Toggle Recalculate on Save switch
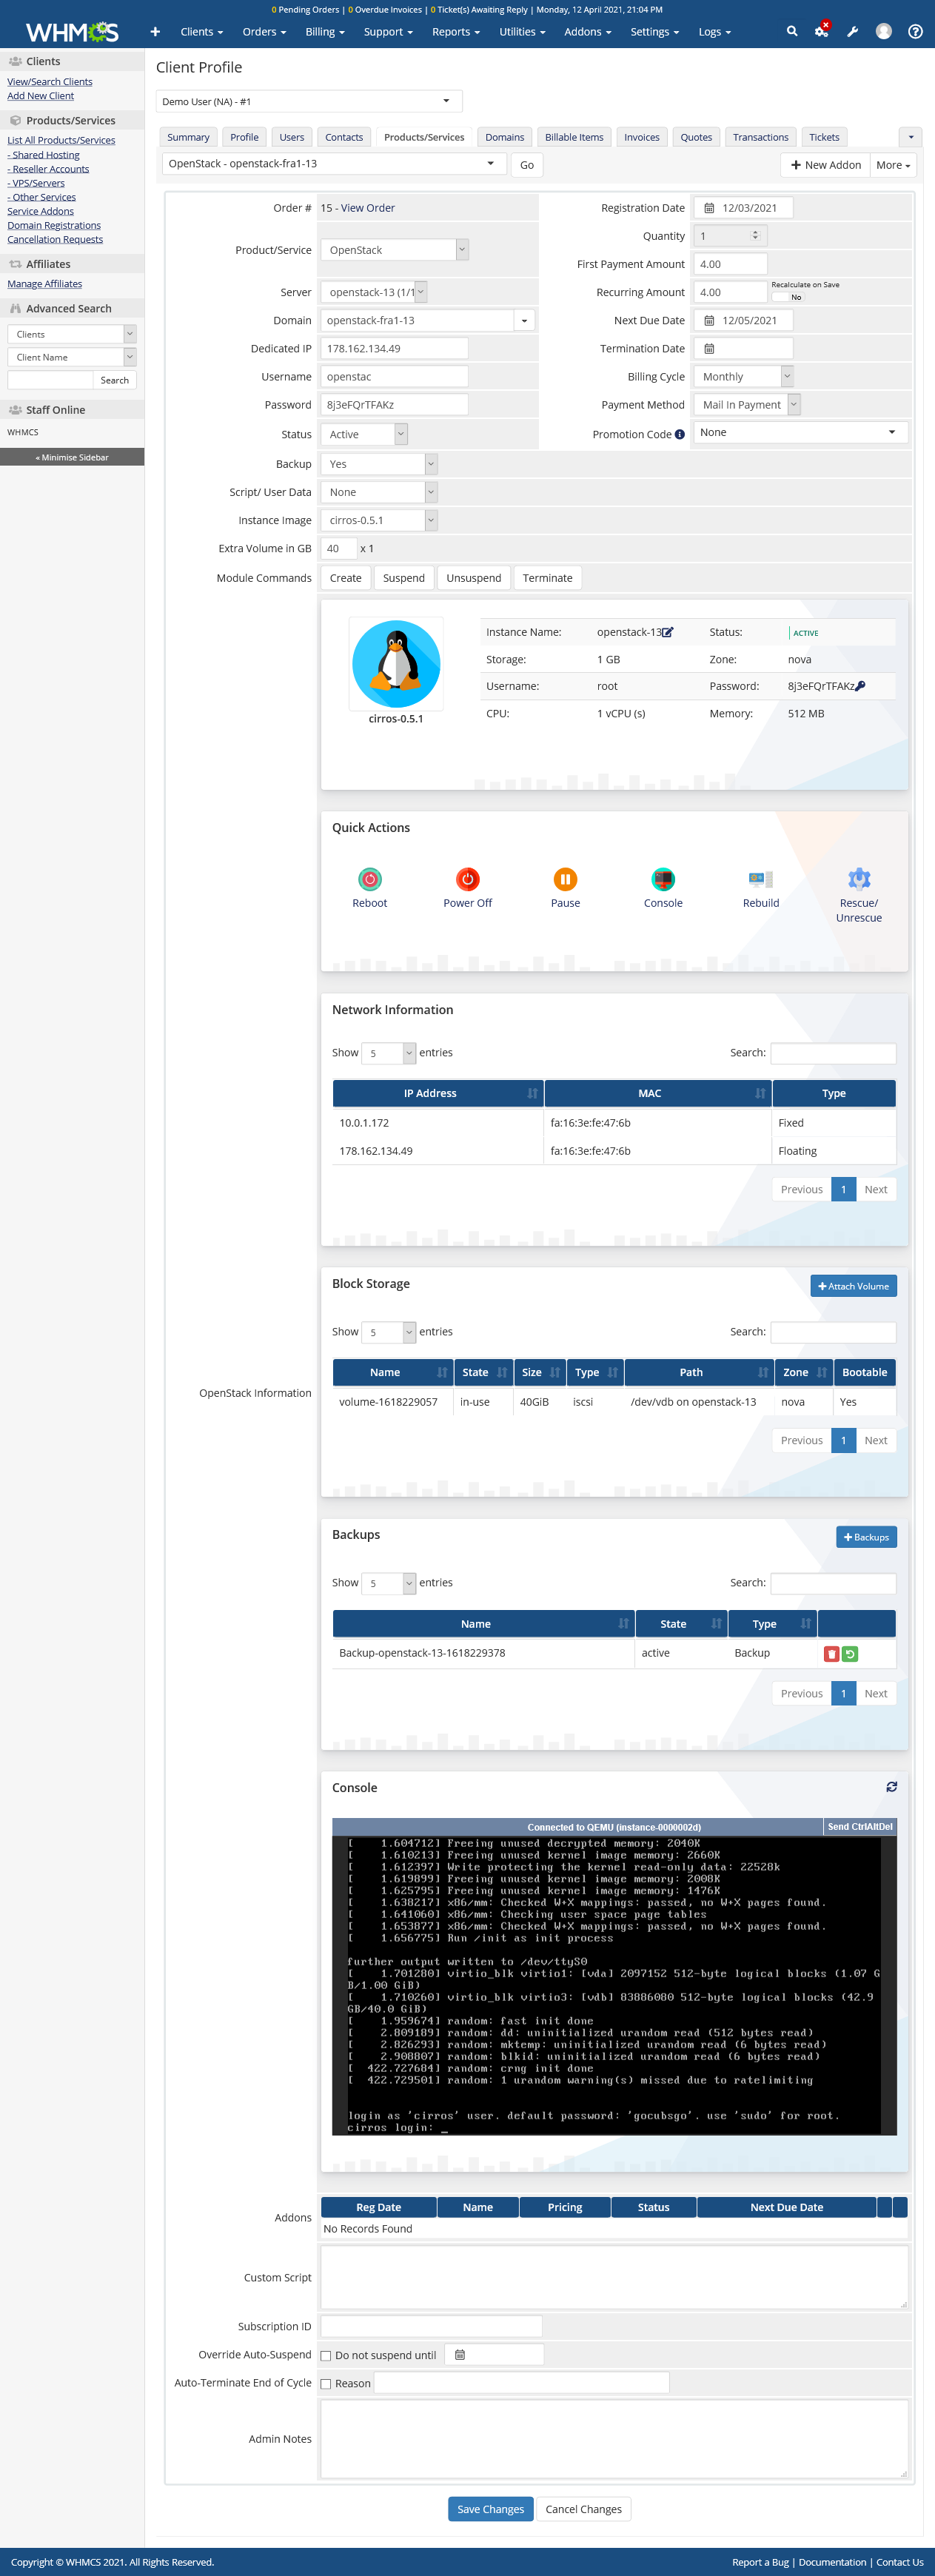 click(x=788, y=297)
